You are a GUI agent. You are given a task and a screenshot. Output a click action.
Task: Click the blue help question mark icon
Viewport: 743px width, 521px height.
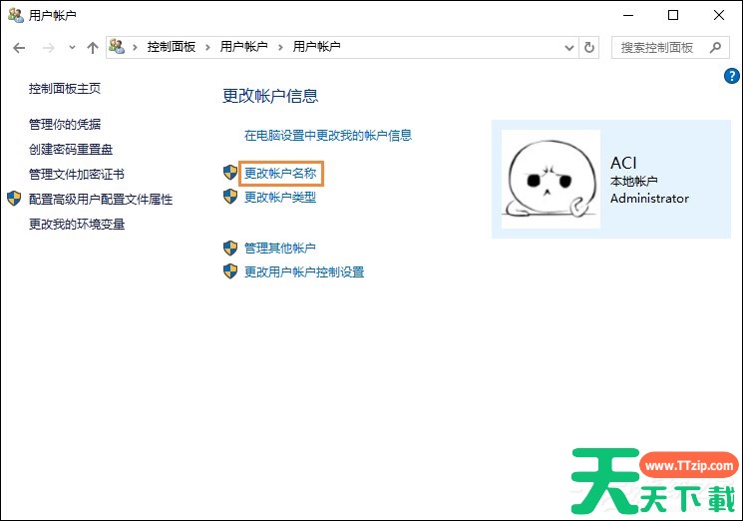[x=732, y=76]
